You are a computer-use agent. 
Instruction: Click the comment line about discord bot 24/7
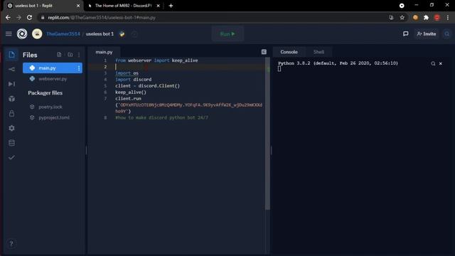click(161, 117)
